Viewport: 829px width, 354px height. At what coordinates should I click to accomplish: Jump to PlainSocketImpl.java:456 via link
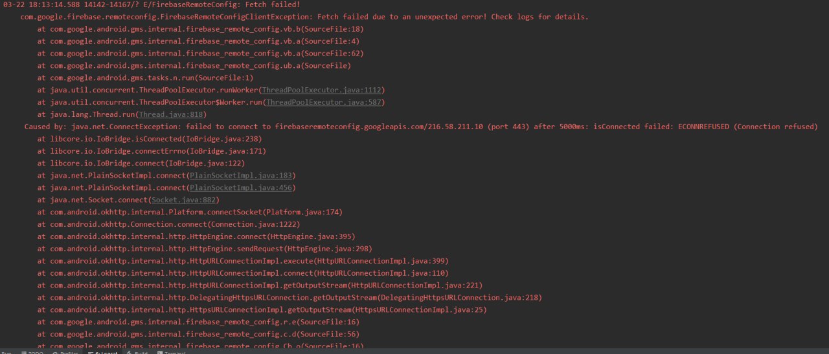(x=241, y=187)
